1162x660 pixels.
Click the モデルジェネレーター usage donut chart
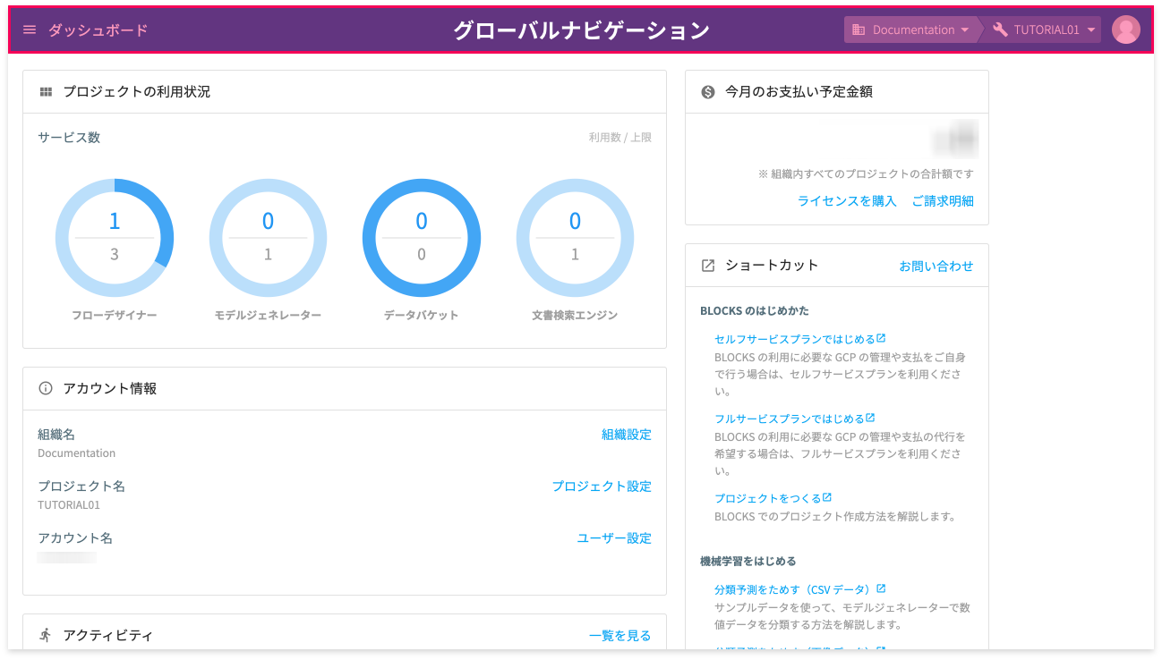268,238
